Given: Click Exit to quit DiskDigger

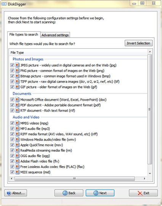Looking at the screenshot, I should point(143,193).
